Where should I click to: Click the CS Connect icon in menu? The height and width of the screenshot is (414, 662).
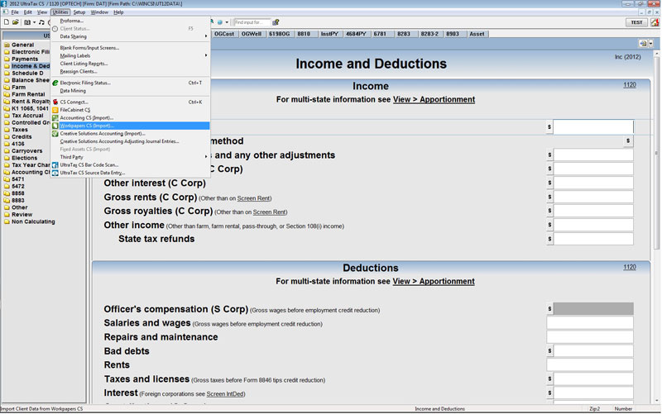(x=55, y=102)
